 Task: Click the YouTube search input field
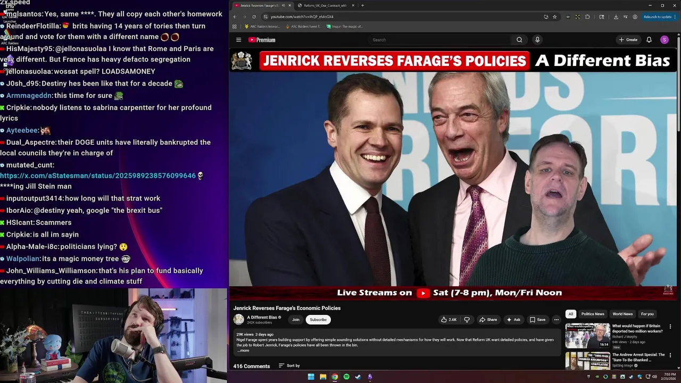click(441, 40)
